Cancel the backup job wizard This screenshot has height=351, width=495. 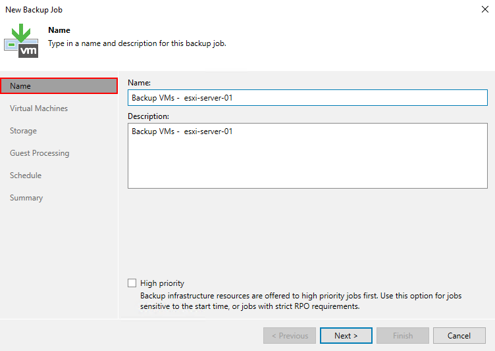tap(459, 335)
